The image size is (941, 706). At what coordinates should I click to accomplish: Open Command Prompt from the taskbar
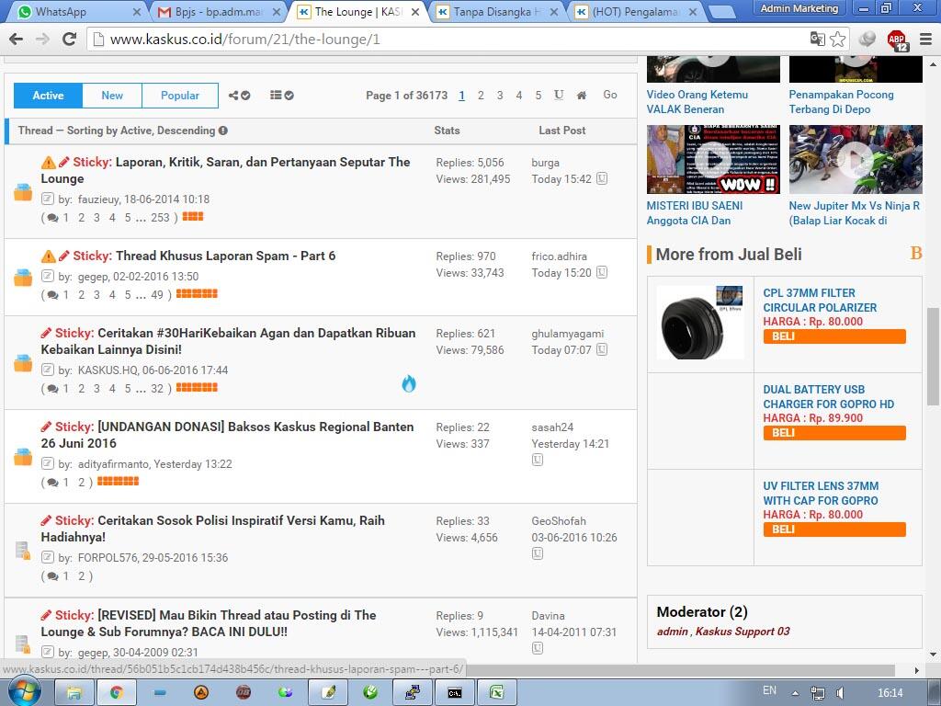click(x=454, y=693)
